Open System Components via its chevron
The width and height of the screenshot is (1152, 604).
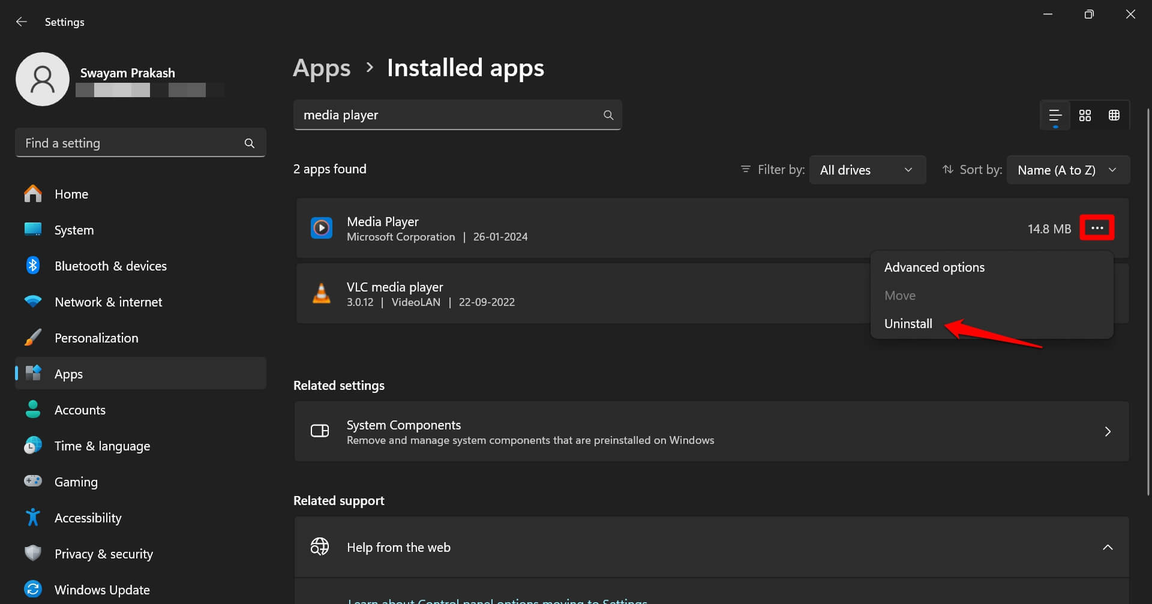(1108, 432)
